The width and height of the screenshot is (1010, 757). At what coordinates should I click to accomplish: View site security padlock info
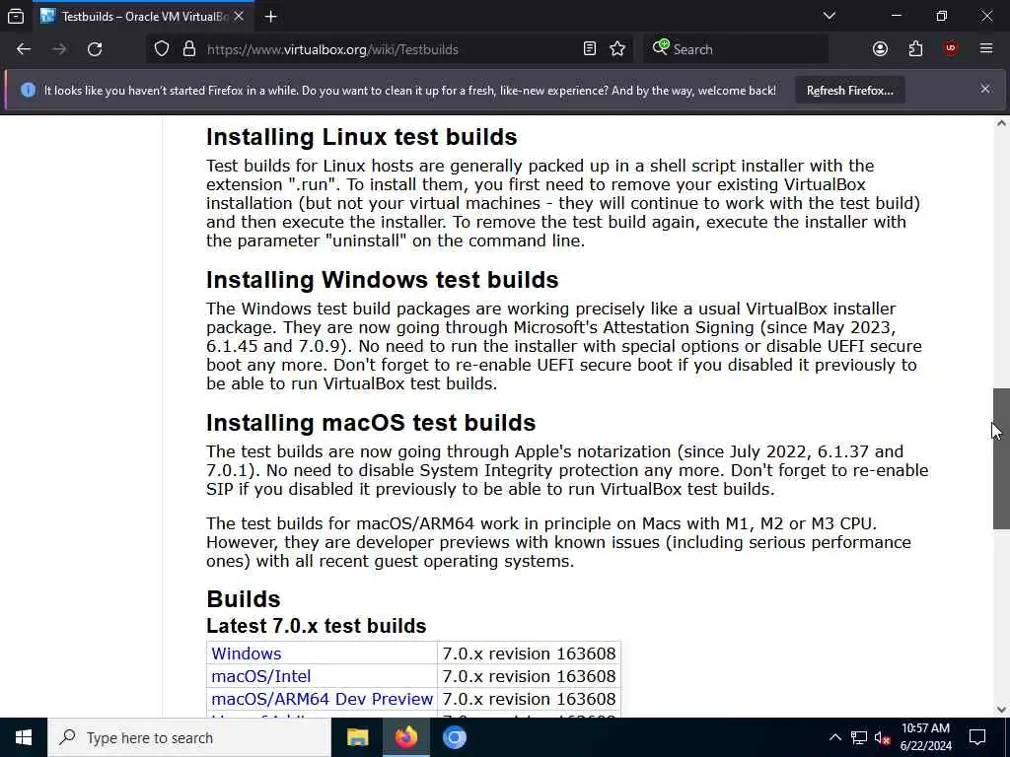[188, 49]
